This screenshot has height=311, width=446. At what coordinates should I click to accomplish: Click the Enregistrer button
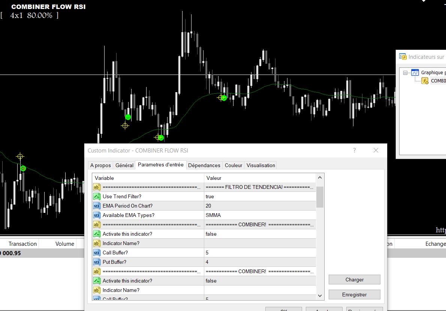pyautogui.click(x=355, y=295)
